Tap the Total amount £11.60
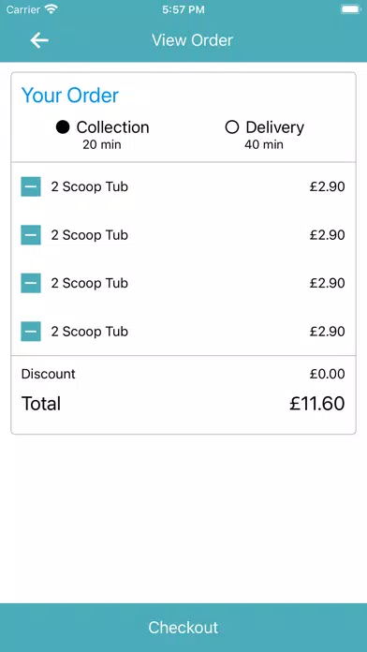Viewport: 367px width, 652px height. [x=317, y=404]
